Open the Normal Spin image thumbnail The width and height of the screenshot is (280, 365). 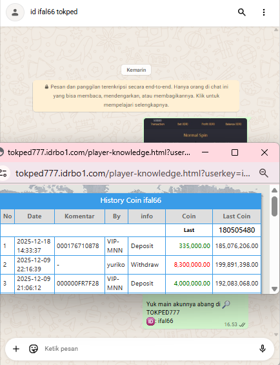[x=195, y=130]
